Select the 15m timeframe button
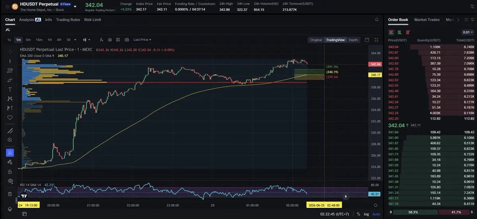The image size is (477, 219). 39,39
